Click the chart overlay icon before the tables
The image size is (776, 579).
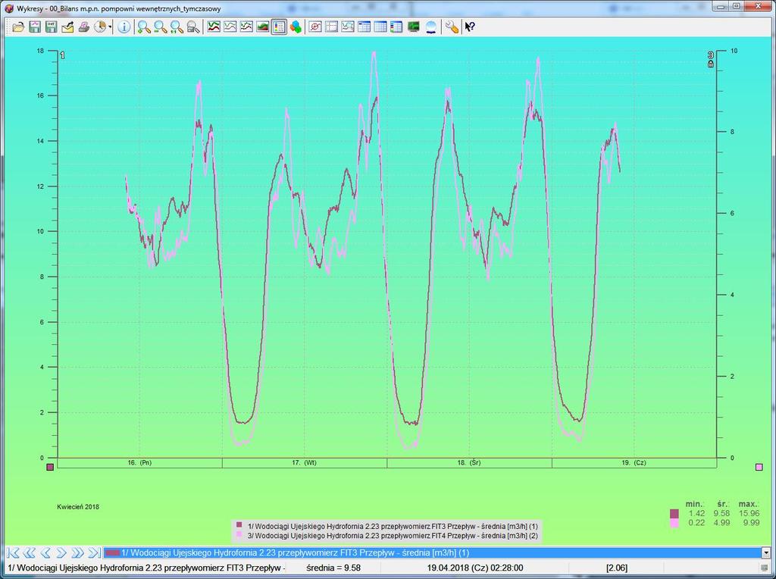[348, 27]
